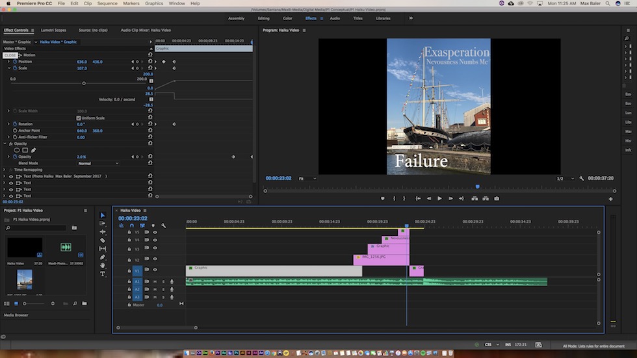Add marker using timeline marker icon
Screen dimensions: 637x358
click(153, 225)
